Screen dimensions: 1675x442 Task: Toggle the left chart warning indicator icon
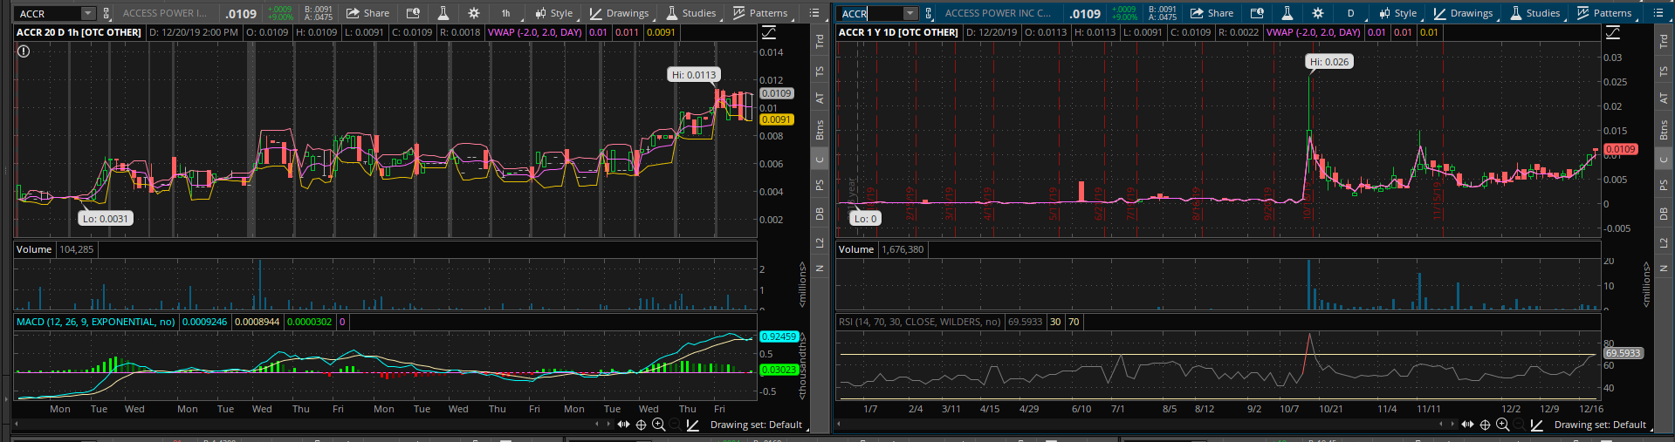(24, 51)
